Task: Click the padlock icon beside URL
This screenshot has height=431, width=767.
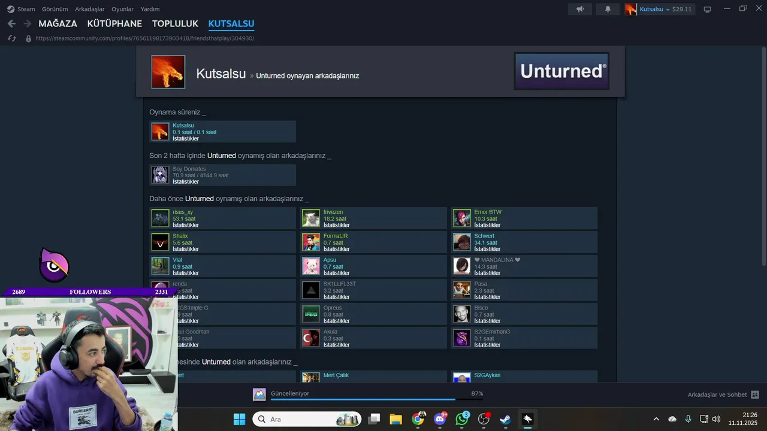Action: pos(28,38)
